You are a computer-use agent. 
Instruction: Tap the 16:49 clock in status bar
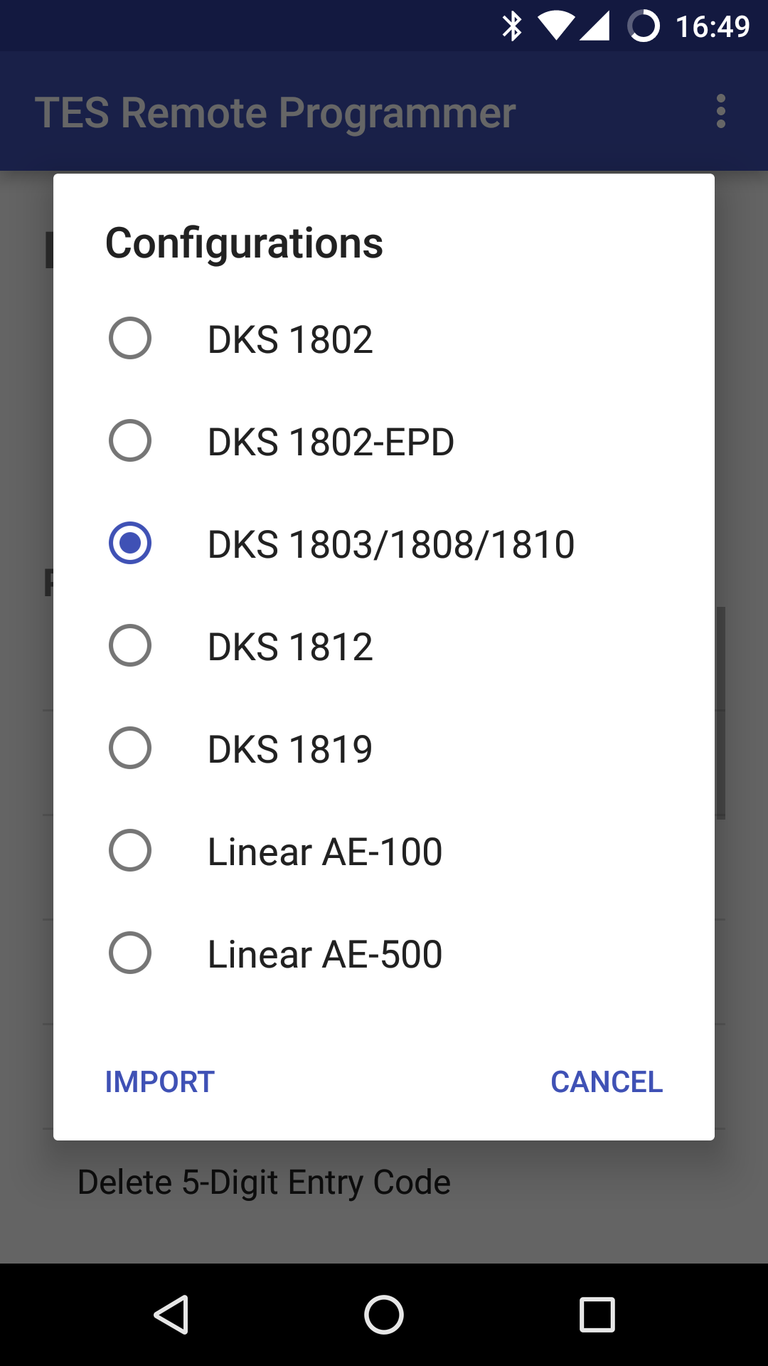click(713, 27)
